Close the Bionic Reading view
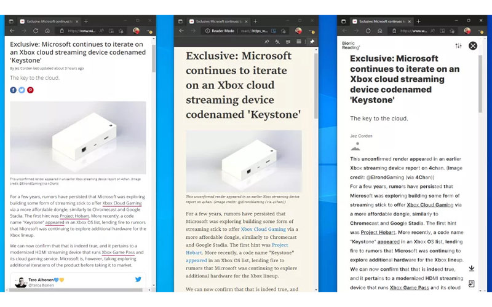The image size is (492, 307). point(473,45)
